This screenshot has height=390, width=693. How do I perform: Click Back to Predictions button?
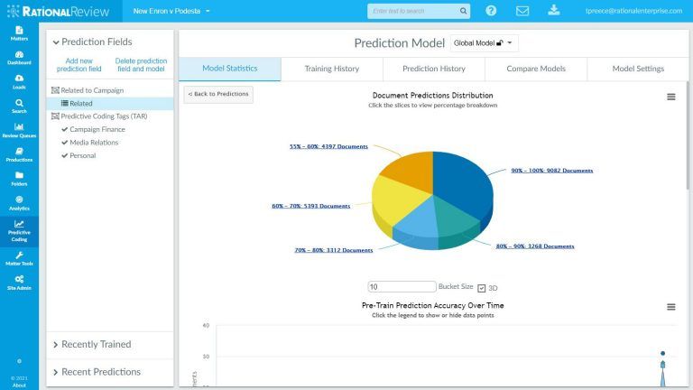tap(218, 94)
